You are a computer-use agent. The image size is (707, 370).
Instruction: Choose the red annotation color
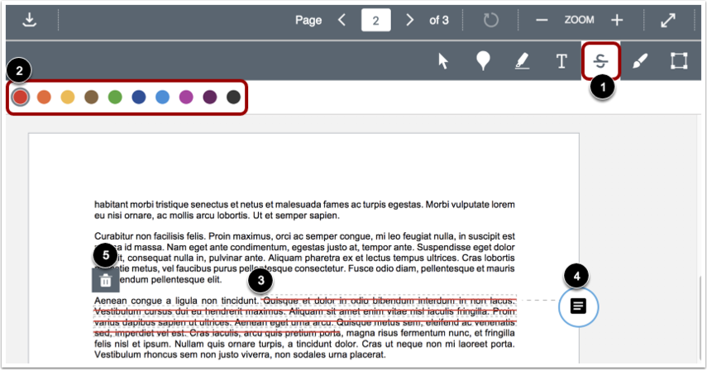coord(21,97)
